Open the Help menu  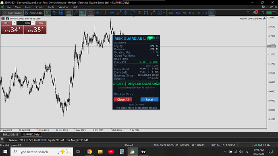(75, 7)
